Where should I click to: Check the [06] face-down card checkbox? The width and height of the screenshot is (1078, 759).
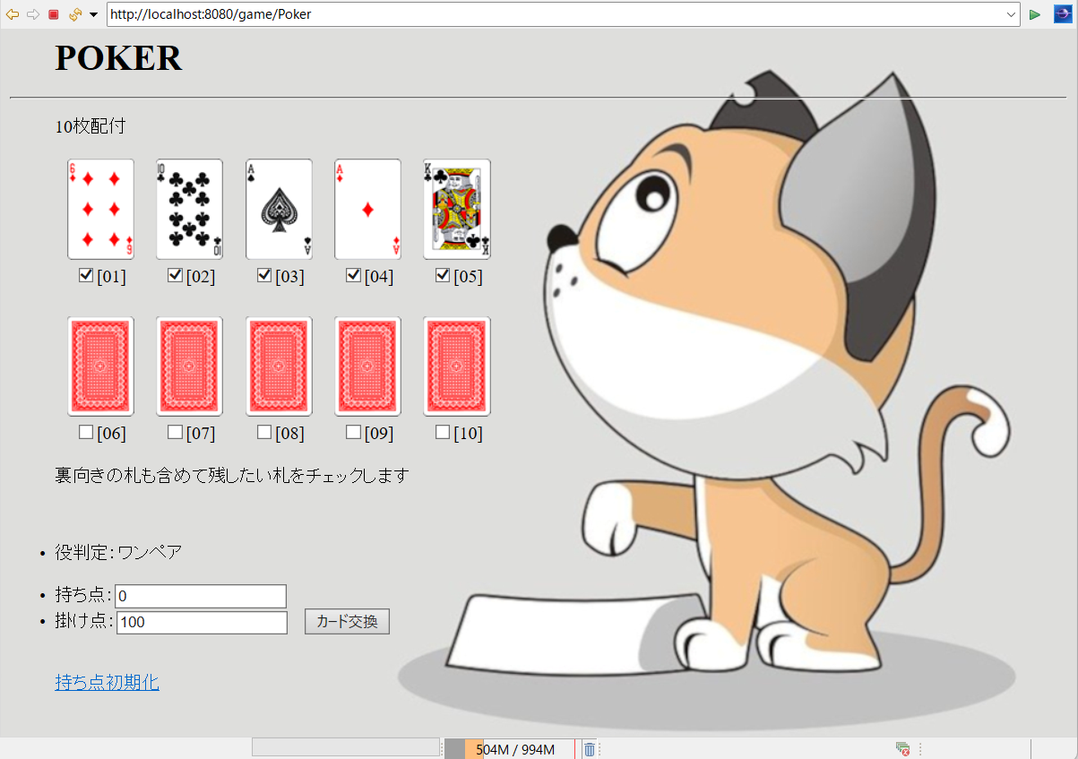point(86,432)
